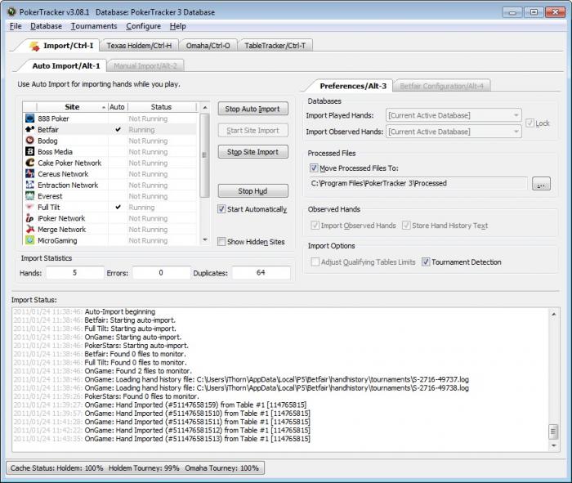Click the Stop Auto Import button
572x483 pixels.
[x=252, y=109]
